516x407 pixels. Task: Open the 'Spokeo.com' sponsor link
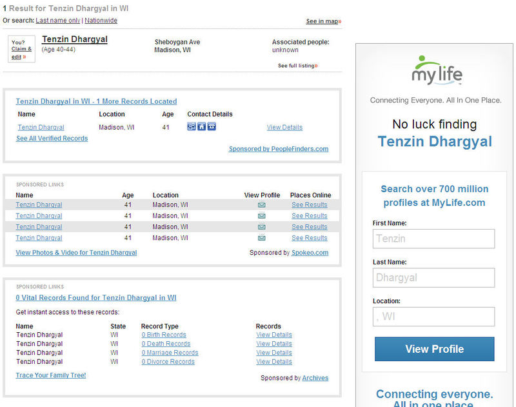coord(310,253)
